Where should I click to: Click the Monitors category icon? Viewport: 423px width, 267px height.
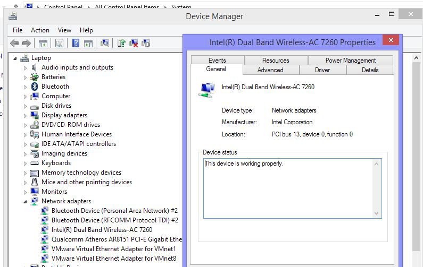[x=35, y=192]
